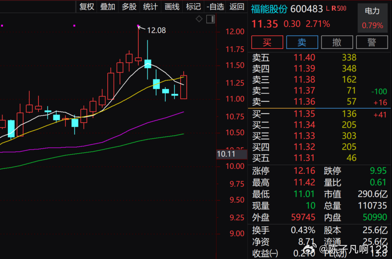Select 卖三 ask price 11.38
This screenshot has width=392, height=259.
click(304, 80)
